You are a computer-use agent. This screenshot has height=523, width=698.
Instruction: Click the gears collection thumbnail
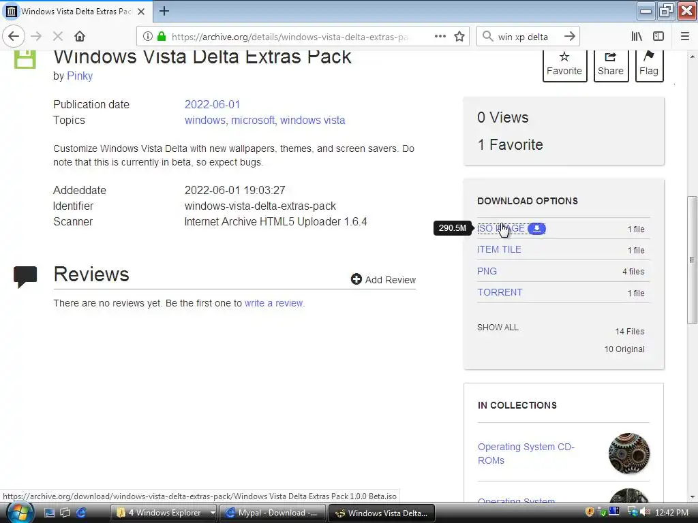(x=629, y=454)
